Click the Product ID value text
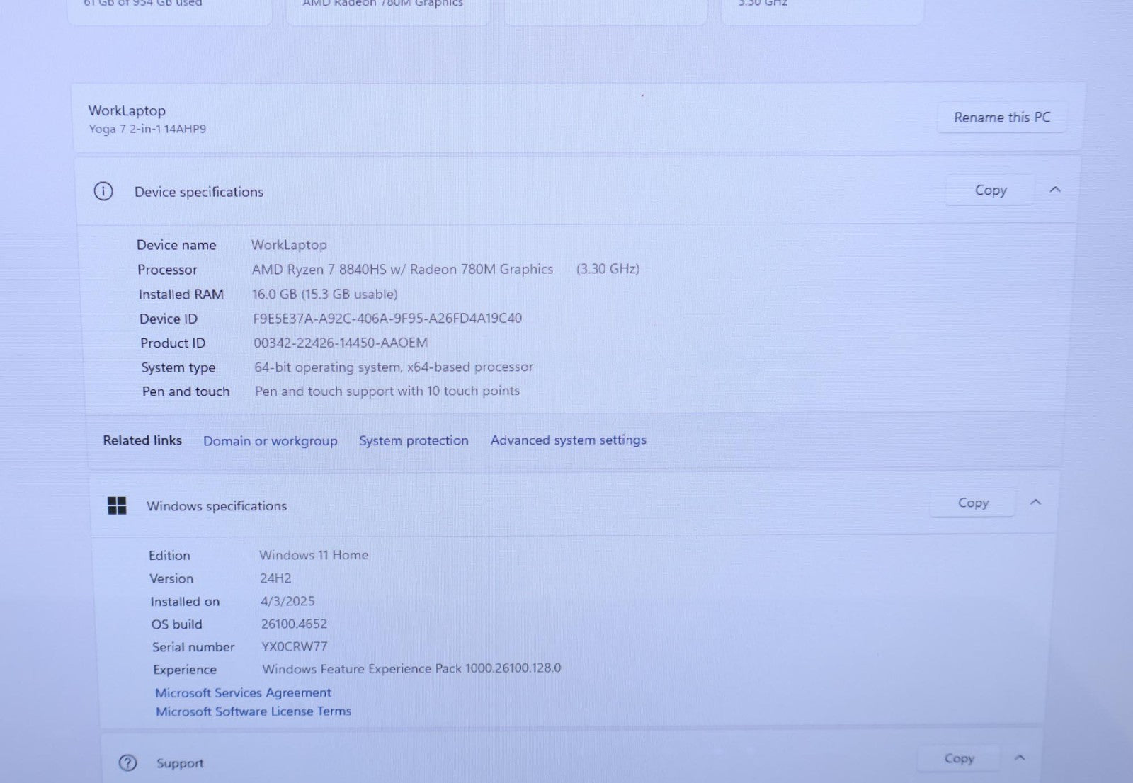 click(x=341, y=343)
